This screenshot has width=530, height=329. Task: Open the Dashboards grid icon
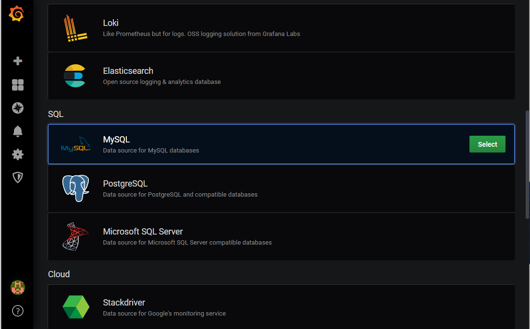pyautogui.click(x=18, y=85)
